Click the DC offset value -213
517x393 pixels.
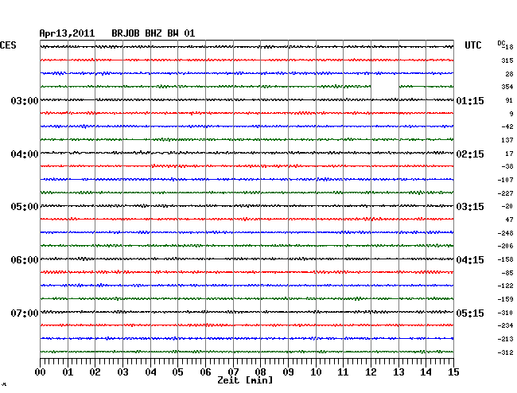[505, 339]
